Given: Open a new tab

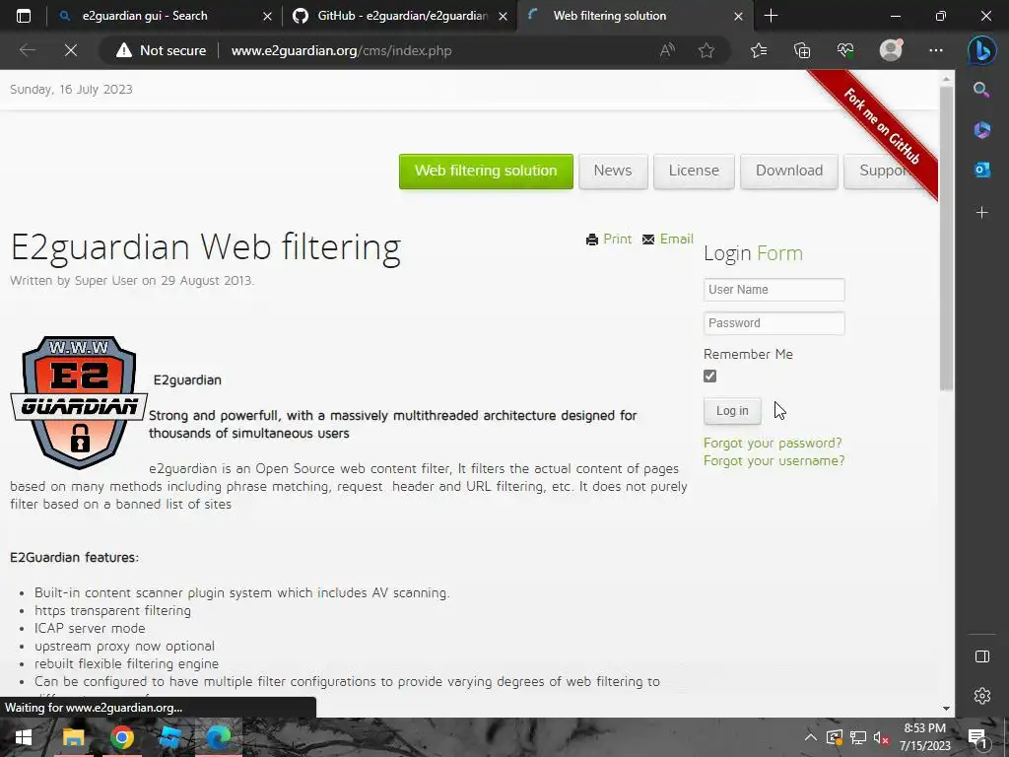Looking at the screenshot, I should coord(771,16).
